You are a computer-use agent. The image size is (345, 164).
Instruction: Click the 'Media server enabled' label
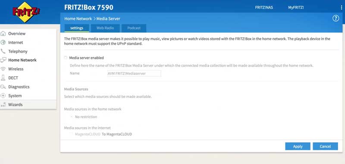[x=86, y=58]
